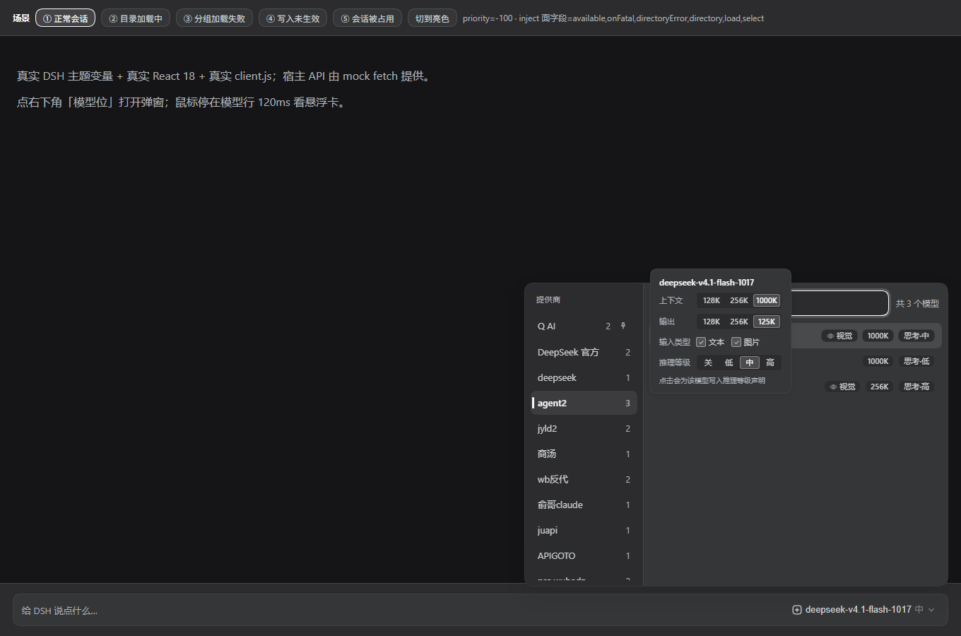Click the hover card title deepseek-v4.1-flash-1017
Screen dimensions: 961x636
coord(707,282)
